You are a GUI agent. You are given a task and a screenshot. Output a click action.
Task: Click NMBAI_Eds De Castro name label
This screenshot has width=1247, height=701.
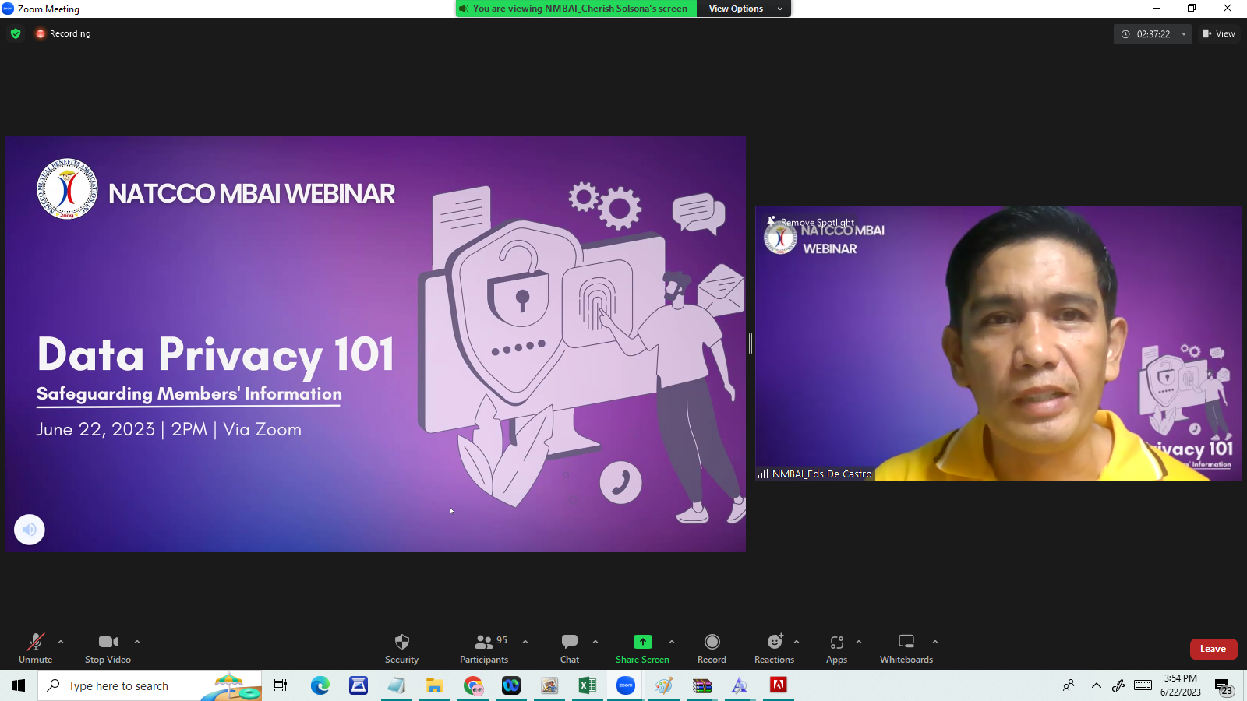click(x=815, y=474)
